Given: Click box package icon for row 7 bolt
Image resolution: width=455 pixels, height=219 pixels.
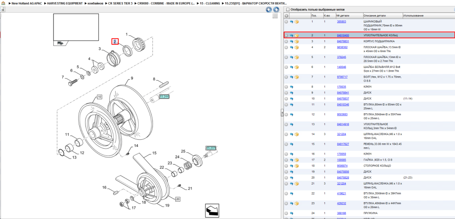Looking at the screenshot, I should point(297,77).
